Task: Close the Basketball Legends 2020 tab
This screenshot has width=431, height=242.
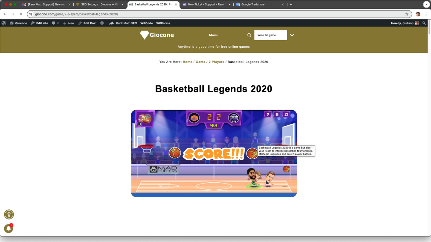Action: (176, 5)
